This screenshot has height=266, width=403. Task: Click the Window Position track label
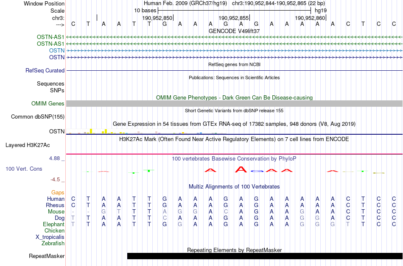(x=44, y=3)
